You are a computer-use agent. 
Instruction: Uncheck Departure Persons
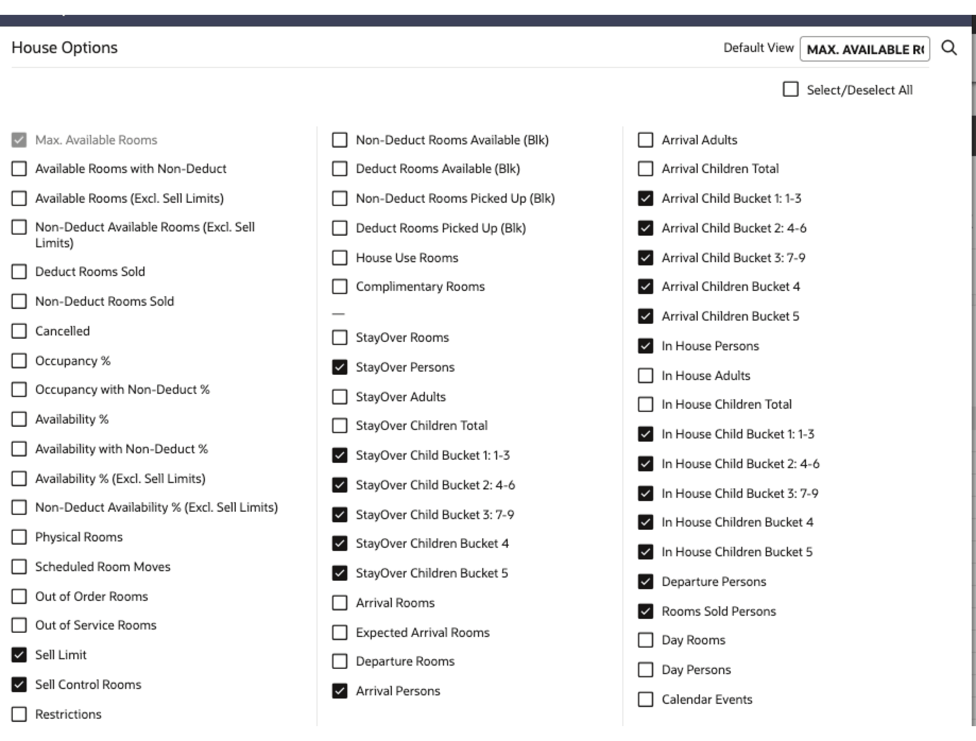point(646,582)
